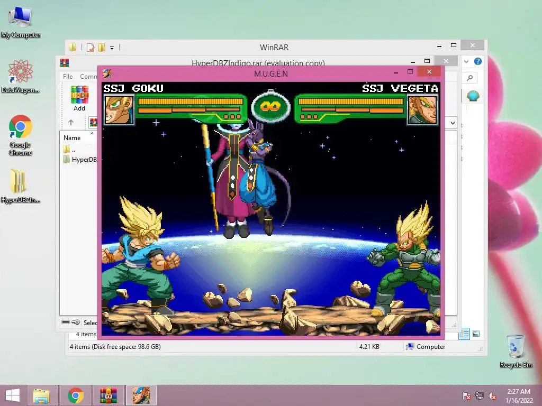Click the 'Computer' label in Explorer status bar
Image resolution: width=542 pixels, height=406 pixels.
tap(431, 347)
